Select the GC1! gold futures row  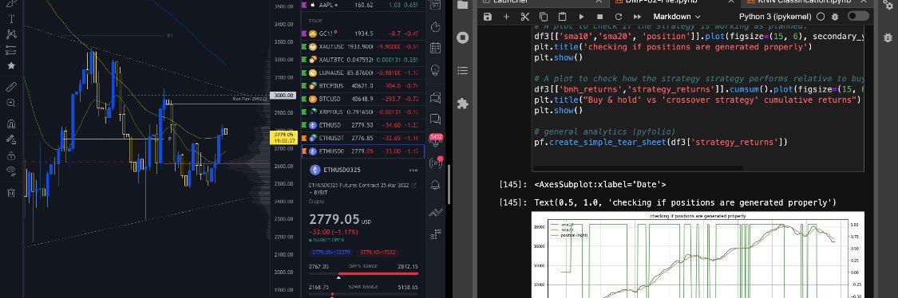(362, 33)
